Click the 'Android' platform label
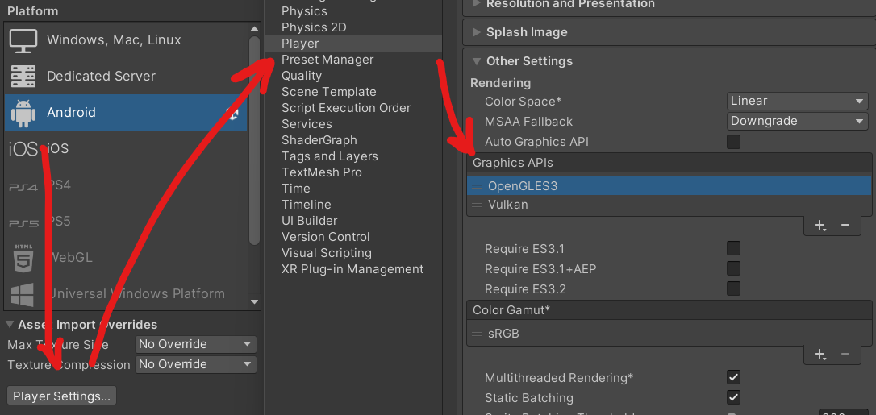The width and height of the screenshot is (876, 415). click(71, 113)
